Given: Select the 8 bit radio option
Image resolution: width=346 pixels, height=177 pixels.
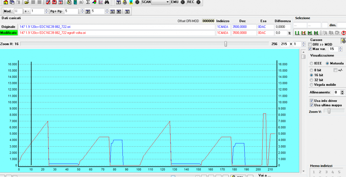Looking at the screenshot, I should click(x=311, y=70).
